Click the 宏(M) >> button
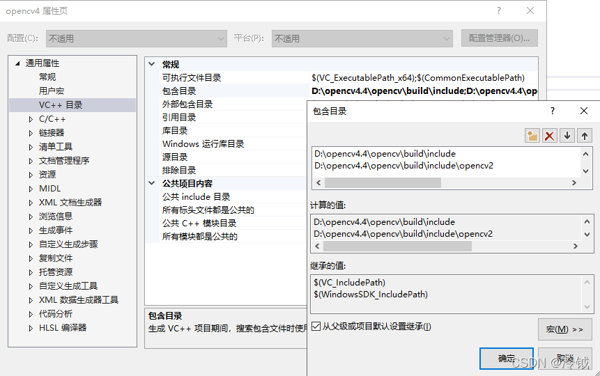Viewport: 600px width, 376px height. 564,329
